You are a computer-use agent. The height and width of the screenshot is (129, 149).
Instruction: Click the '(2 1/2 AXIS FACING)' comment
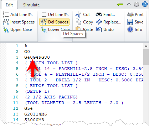point(51,97)
